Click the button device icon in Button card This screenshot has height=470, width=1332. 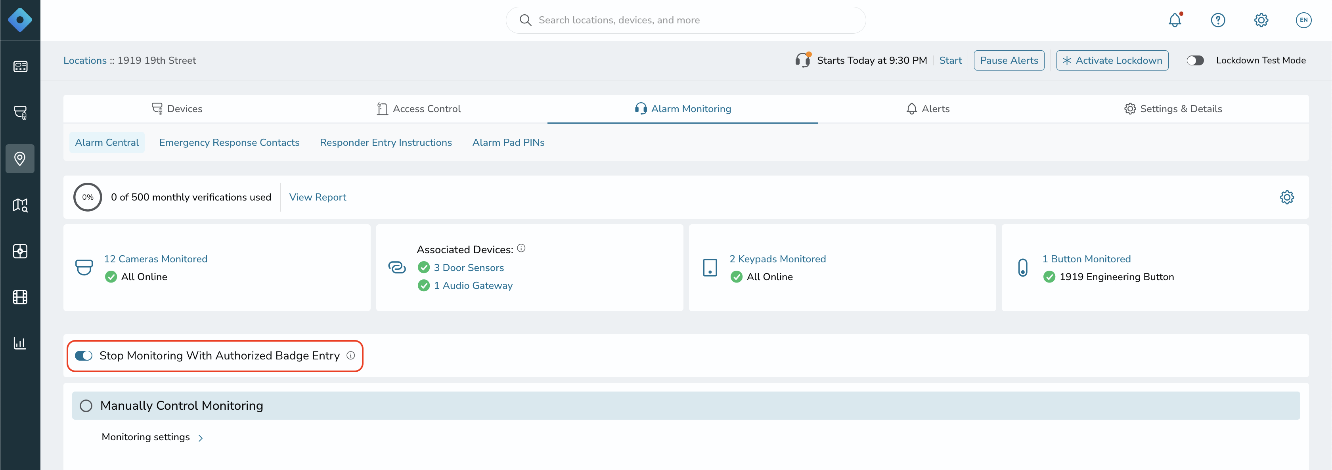point(1023,267)
